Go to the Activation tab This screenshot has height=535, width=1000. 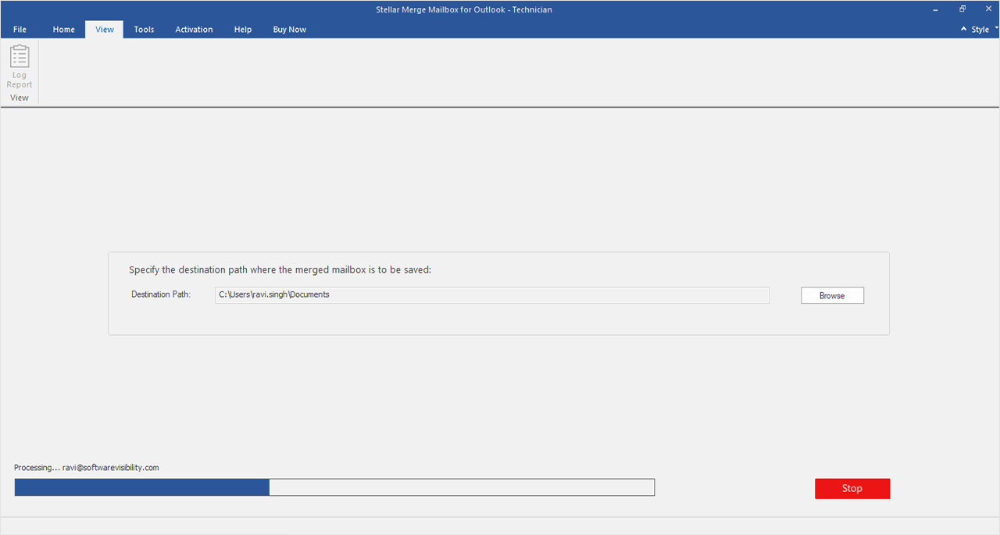click(x=194, y=30)
